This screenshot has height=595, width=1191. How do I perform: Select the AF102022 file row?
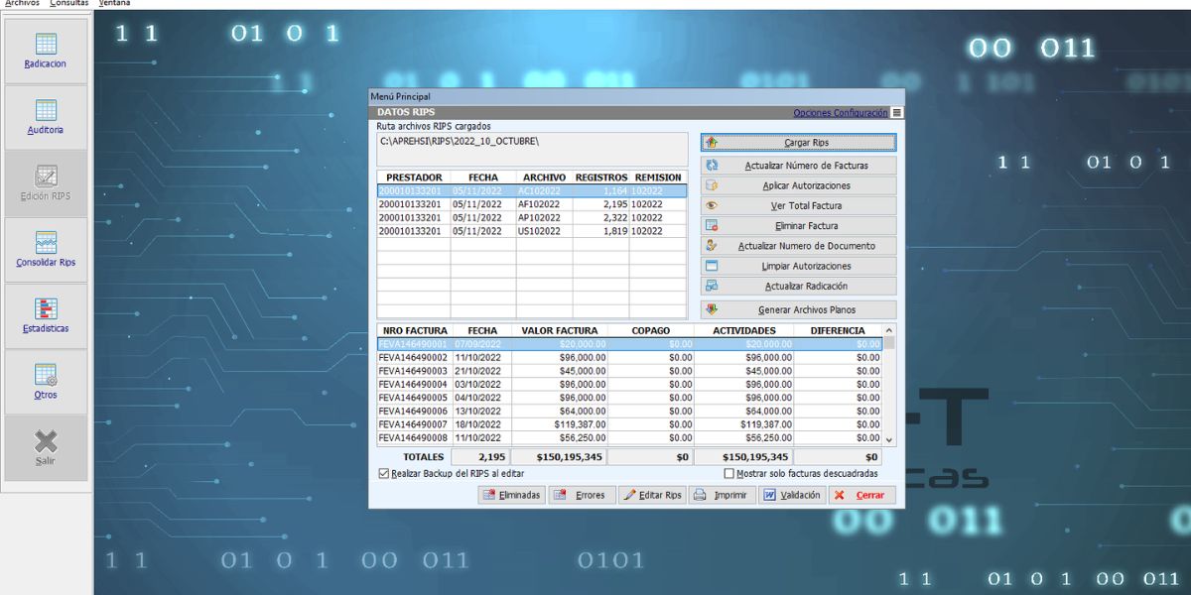540,204
